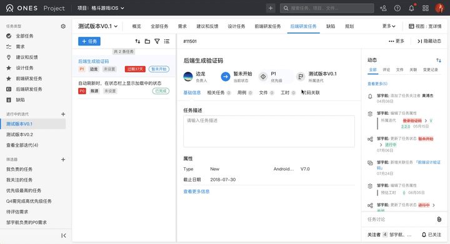
Task: Switch to 规划 tab
Action: (x=349, y=26)
